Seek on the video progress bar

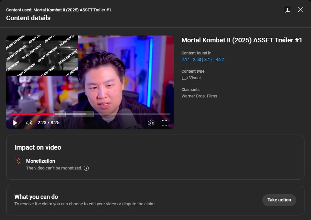(x=90, y=114)
